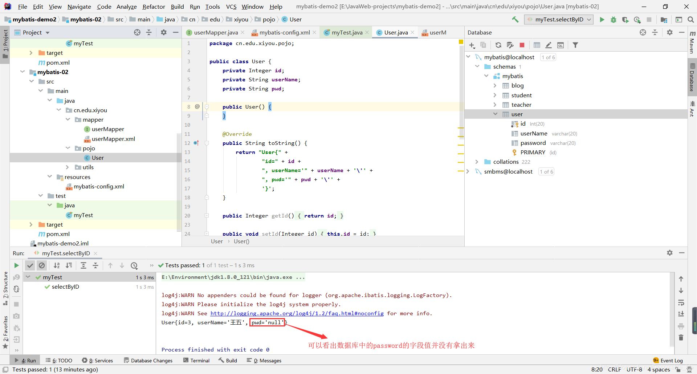
Task: Collapse the mybatis-02 module node
Action: [23, 72]
